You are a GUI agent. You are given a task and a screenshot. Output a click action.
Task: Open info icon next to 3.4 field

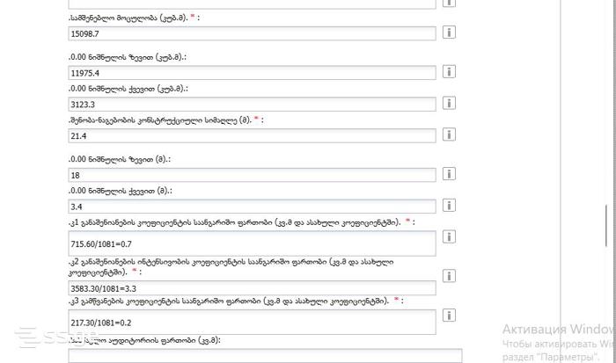click(449, 205)
